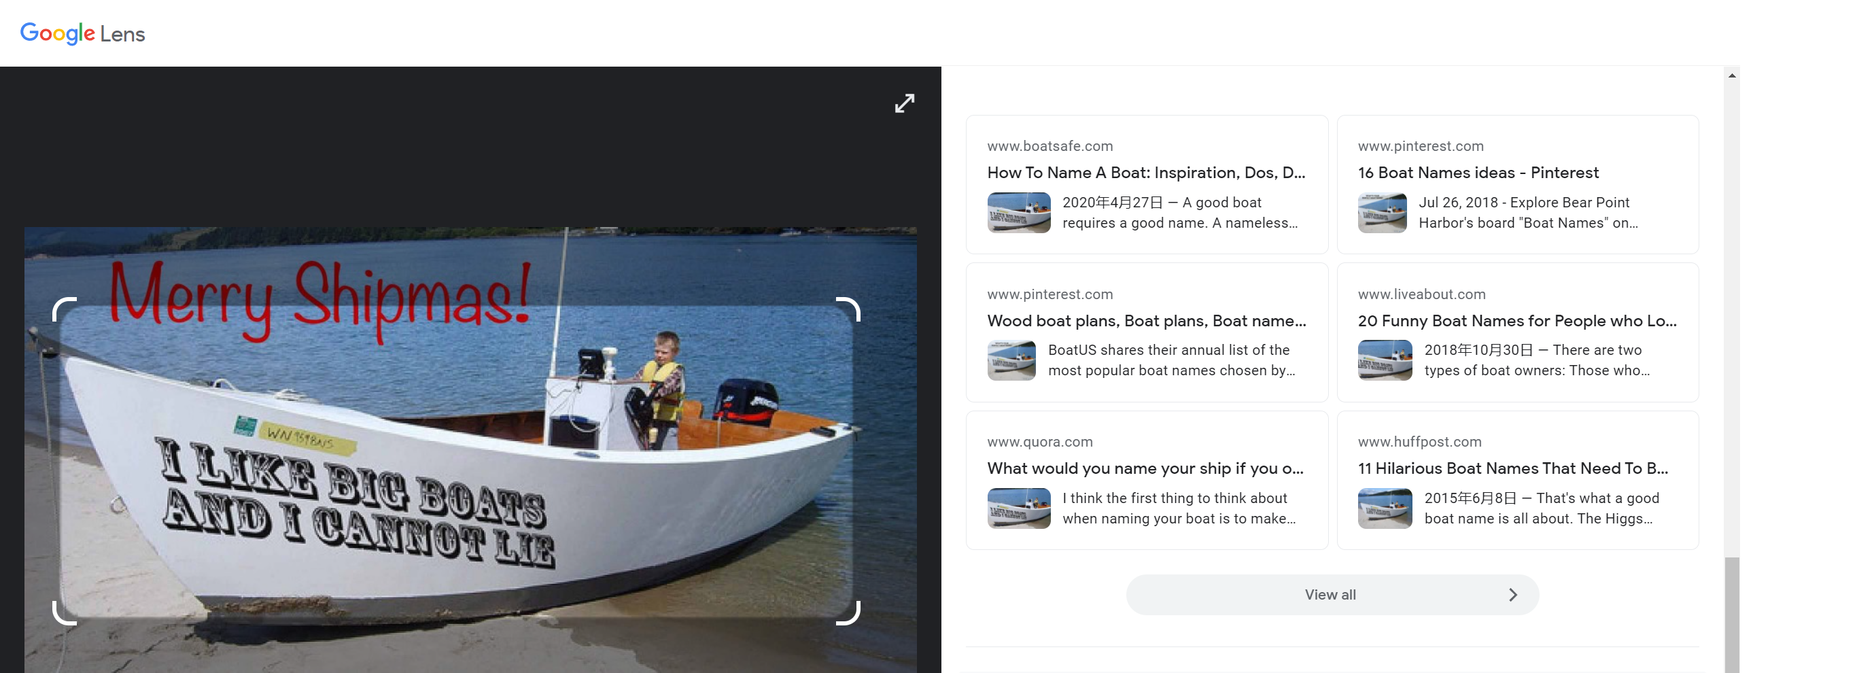Click the scrollbar up arrow
This screenshot has height=673, width=1857.
coord(1731,75)
